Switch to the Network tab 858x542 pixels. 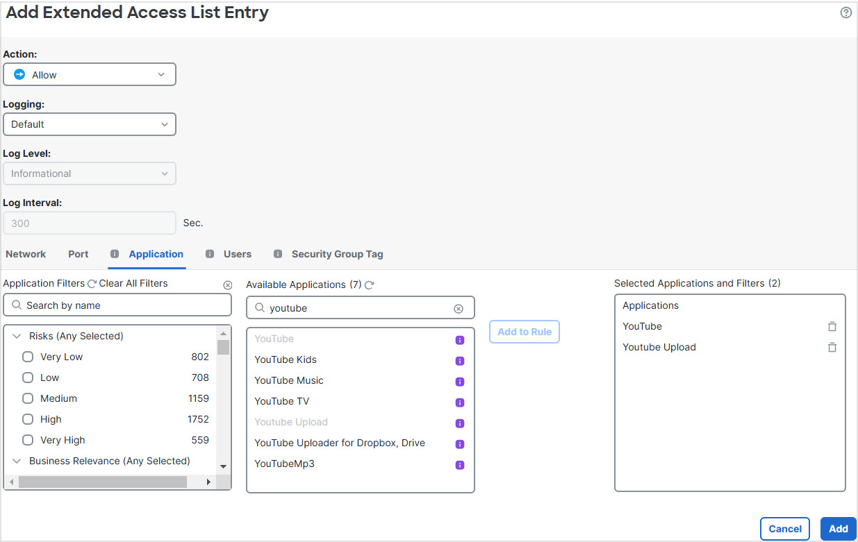click(x=25, y=254)
